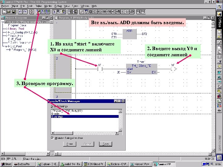Click the editor vertical scroll-down arrow
This screenshot has width=223, height=167.
tap(213, 150)
